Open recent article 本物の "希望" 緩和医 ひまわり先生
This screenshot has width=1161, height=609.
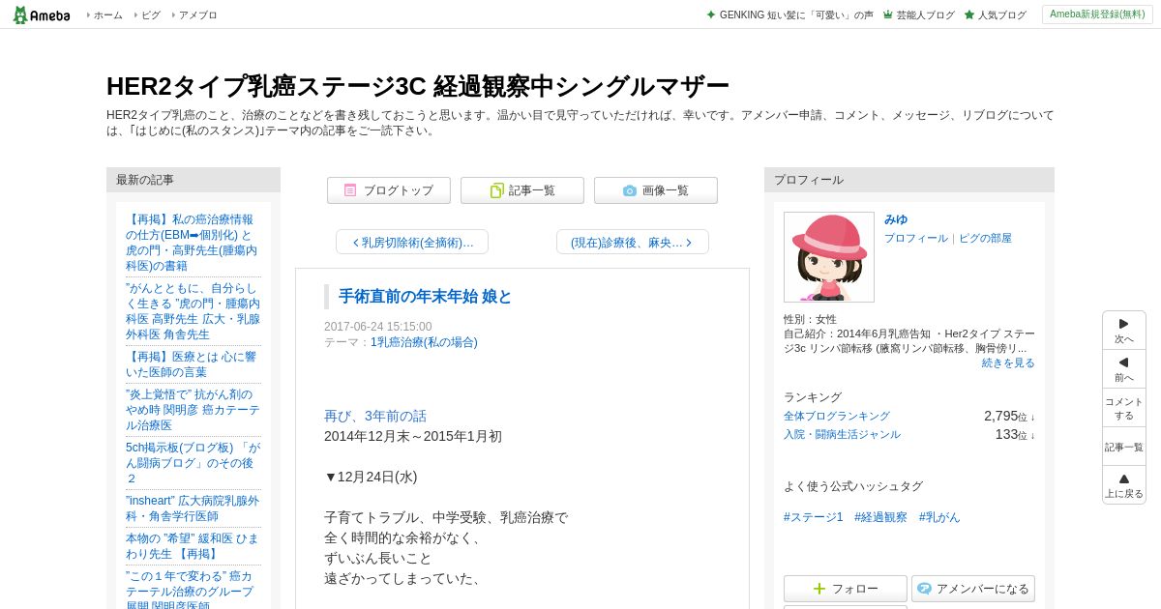pos(193,546)
